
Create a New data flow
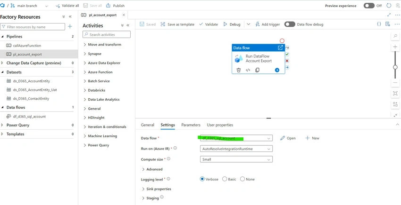click(x=312, y=138)
